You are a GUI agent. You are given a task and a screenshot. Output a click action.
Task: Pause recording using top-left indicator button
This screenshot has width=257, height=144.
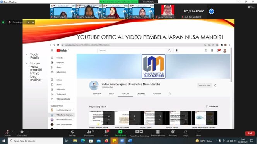click(29, 22)
